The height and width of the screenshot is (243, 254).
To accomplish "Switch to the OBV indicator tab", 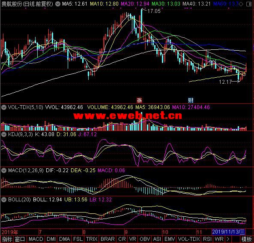I will [x=145, y=239].
